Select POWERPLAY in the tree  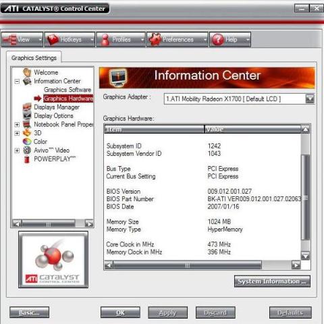click(x=55, y=159)
